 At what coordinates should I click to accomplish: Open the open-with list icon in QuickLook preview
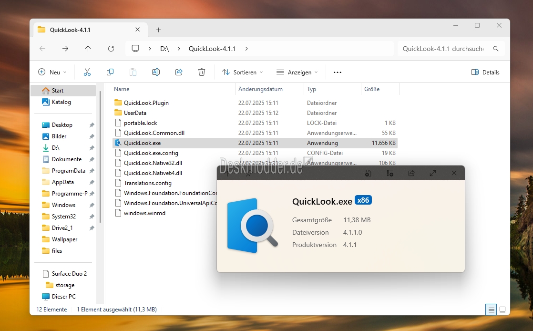pos(390,173)
